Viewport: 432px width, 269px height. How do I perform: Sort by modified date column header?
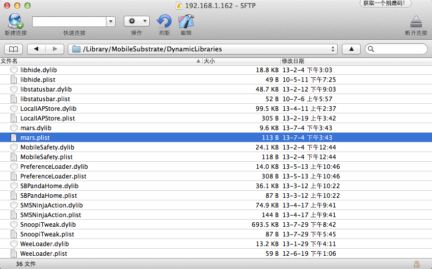[x=356, y=61]
